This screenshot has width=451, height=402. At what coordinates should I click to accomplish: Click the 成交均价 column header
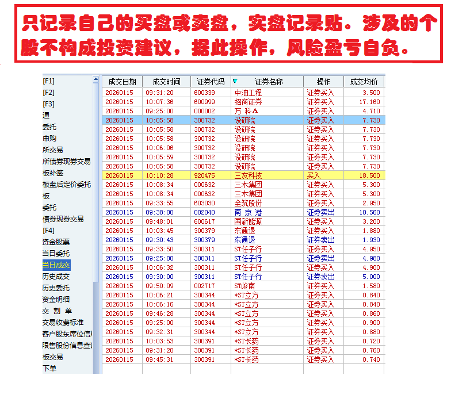point(364,82)
